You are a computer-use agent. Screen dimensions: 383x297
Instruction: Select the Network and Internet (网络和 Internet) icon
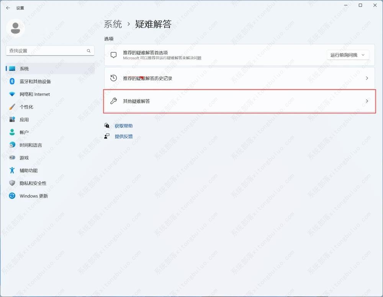pyautogui.click(x=12, y=94)
